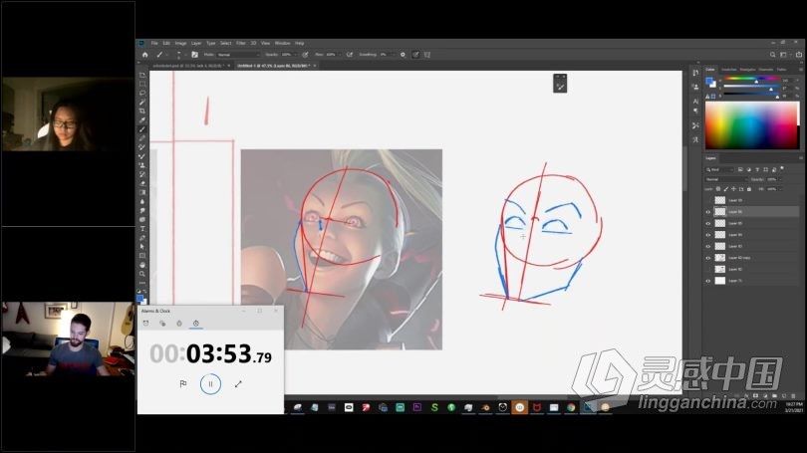Select the Rectangular Marquee tool
This screenshot has width=807, height=453.
pyautogui.click(x=142, y=85)
